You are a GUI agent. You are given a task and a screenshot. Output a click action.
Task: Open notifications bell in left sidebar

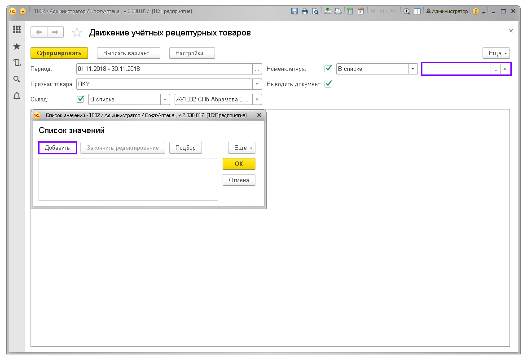(17, 96)
